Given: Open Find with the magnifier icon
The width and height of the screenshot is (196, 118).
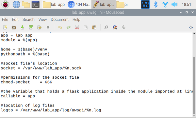Looking at the screenshot, I should click(106, 27).
